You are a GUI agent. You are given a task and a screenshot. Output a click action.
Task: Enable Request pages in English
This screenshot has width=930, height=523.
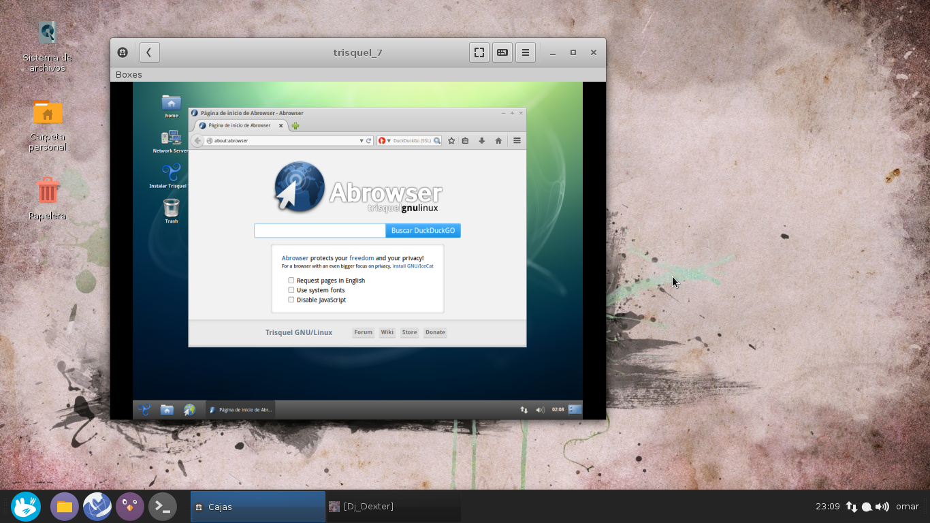[x=291, y=280]
